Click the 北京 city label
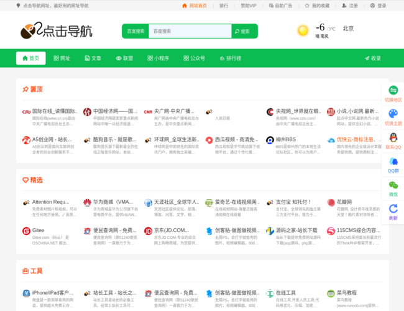The image size is (404, 311). [348, 29]
